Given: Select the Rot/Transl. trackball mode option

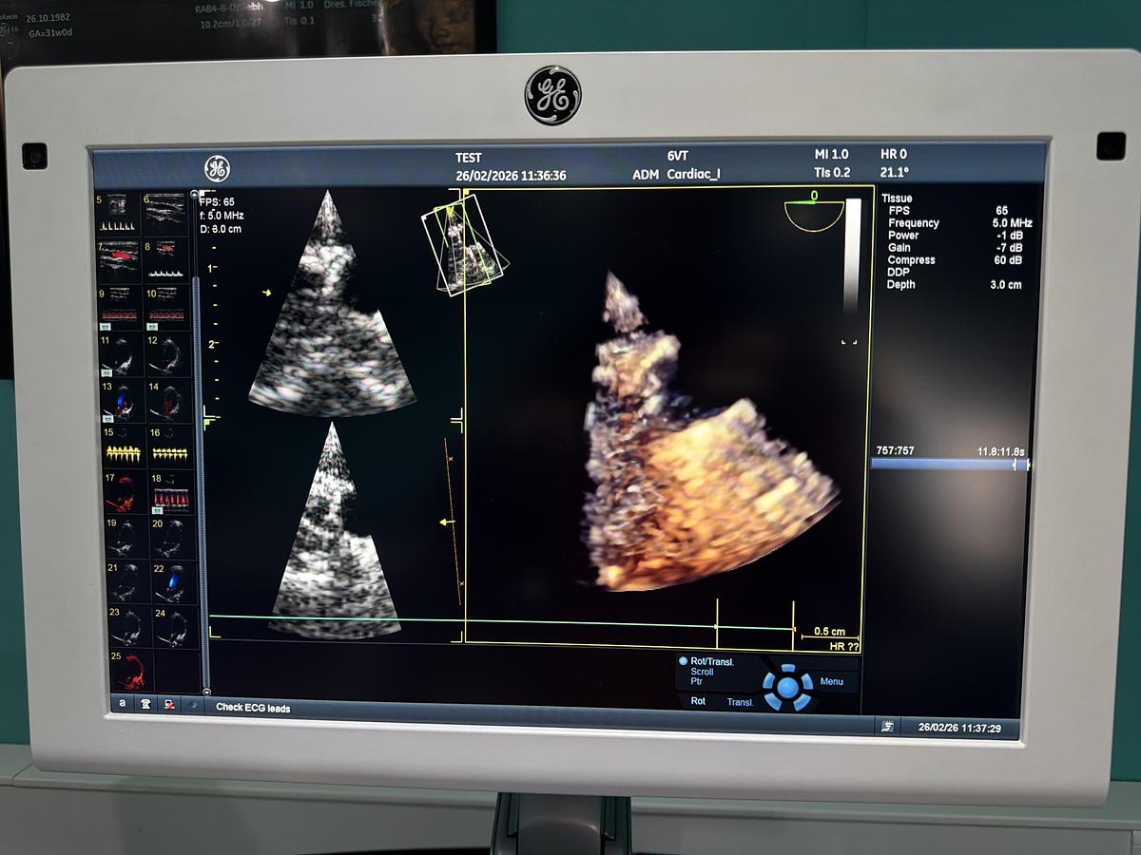Looking at the screenshot, I should tap(711, 660).
